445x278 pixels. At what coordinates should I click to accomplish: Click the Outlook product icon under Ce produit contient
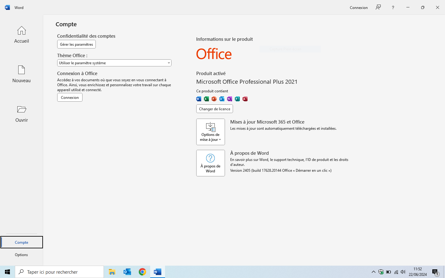tap(222, 99)
